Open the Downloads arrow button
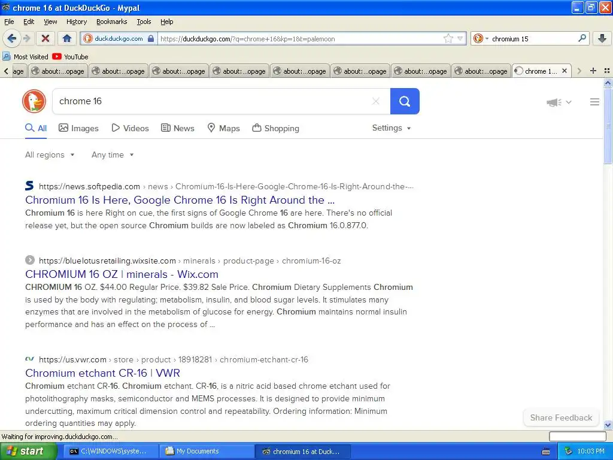The height and width of the screenshot is (460, 613). click(602, 38)
